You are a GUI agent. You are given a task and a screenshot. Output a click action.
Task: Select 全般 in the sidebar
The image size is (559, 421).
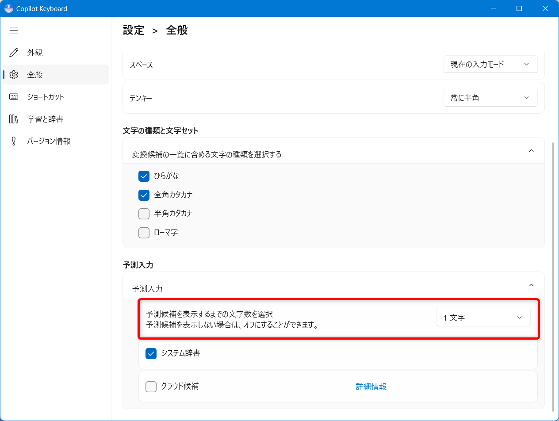tap(56, 75)
